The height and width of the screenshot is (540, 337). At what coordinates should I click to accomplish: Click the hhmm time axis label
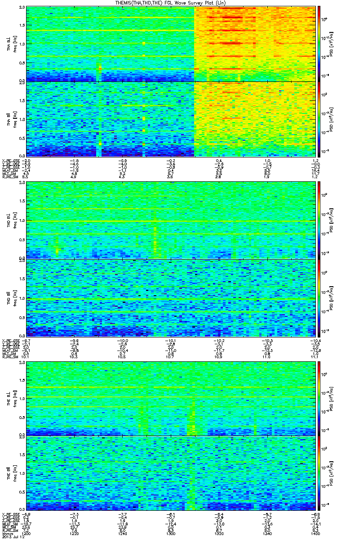point(7,533)
